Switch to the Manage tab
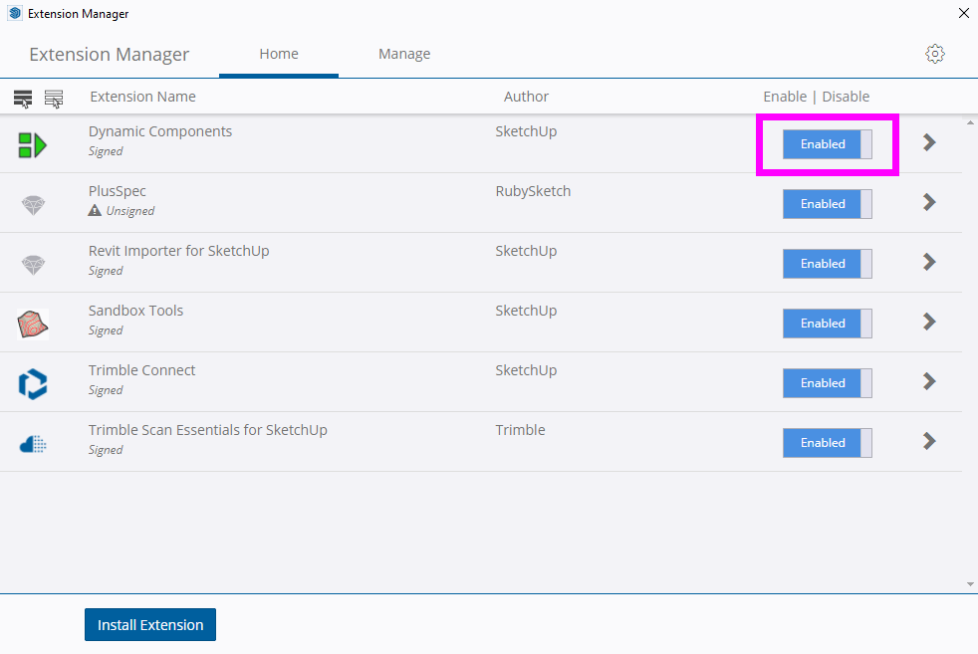This screenshot has width=978, height=654. coord(404,54)
